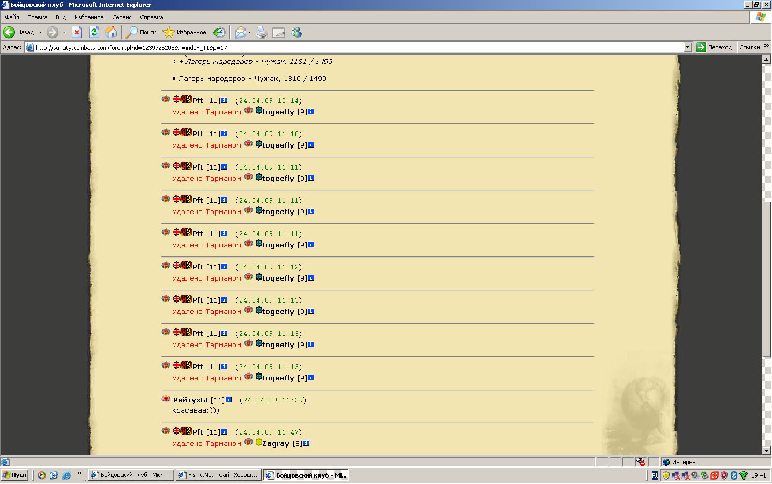
Task: Open the Forward history dropdown arrow
Action: 64,32
